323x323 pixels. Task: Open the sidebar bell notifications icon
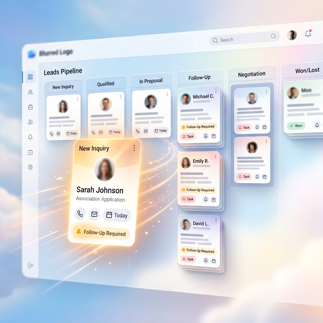coord(30,137)
